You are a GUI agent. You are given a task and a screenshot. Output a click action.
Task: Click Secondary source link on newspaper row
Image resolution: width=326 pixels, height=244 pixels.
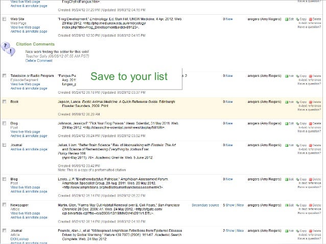tap(205, 205)
